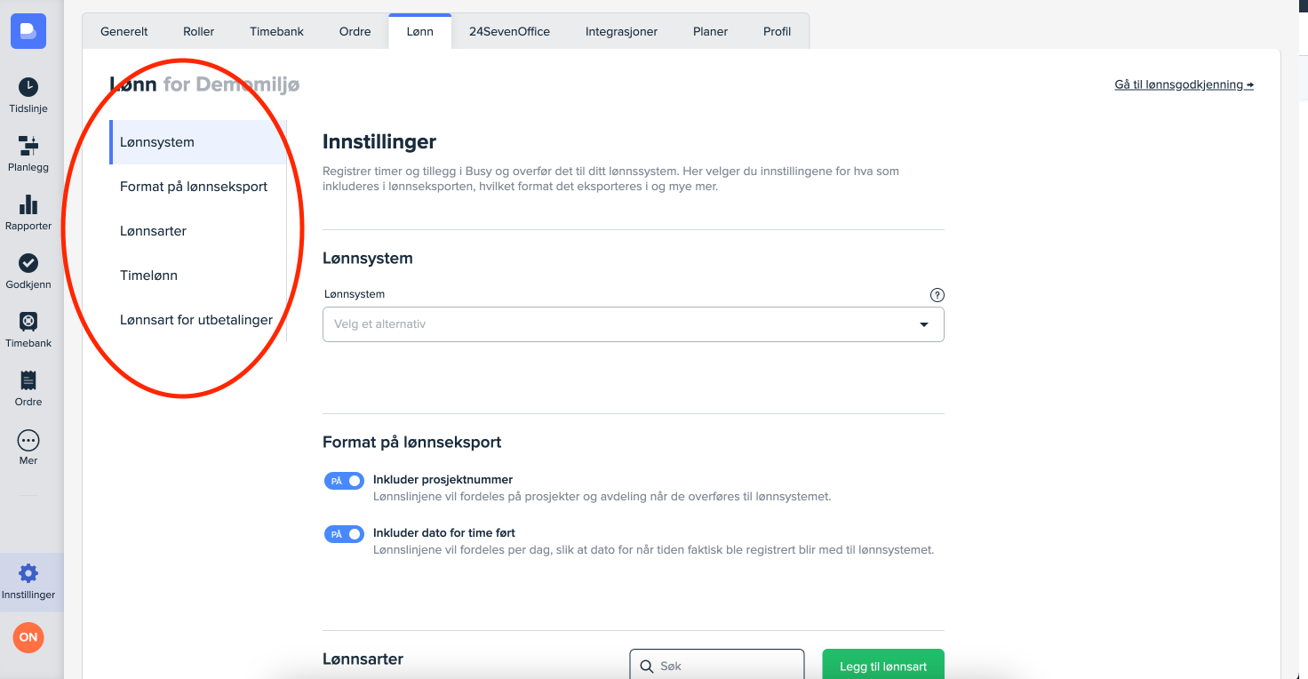Open the Ordre receipt icon

coord(28,380)
